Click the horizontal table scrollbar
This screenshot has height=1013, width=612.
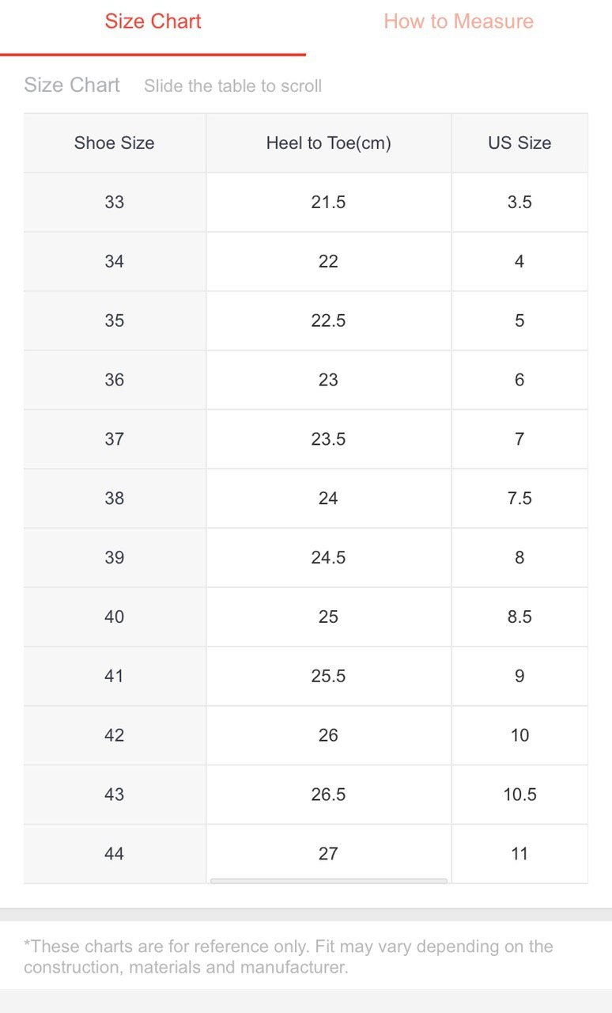pos(328,880)
